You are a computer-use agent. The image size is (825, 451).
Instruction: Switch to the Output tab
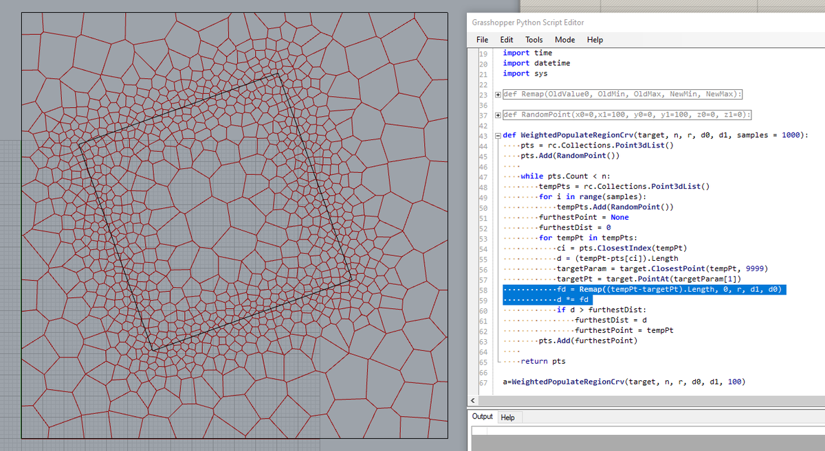point(483,417)
